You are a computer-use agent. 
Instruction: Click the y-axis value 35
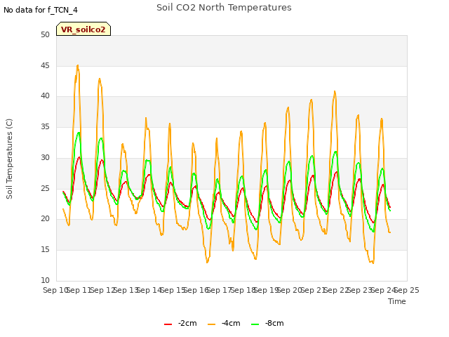click(45, 126)
